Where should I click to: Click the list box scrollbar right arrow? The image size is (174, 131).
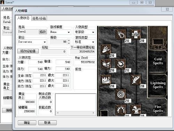point(94,113)
